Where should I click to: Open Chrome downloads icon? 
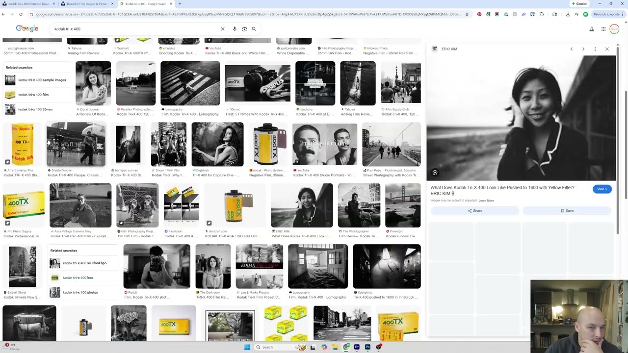click(x=568, y=14)
